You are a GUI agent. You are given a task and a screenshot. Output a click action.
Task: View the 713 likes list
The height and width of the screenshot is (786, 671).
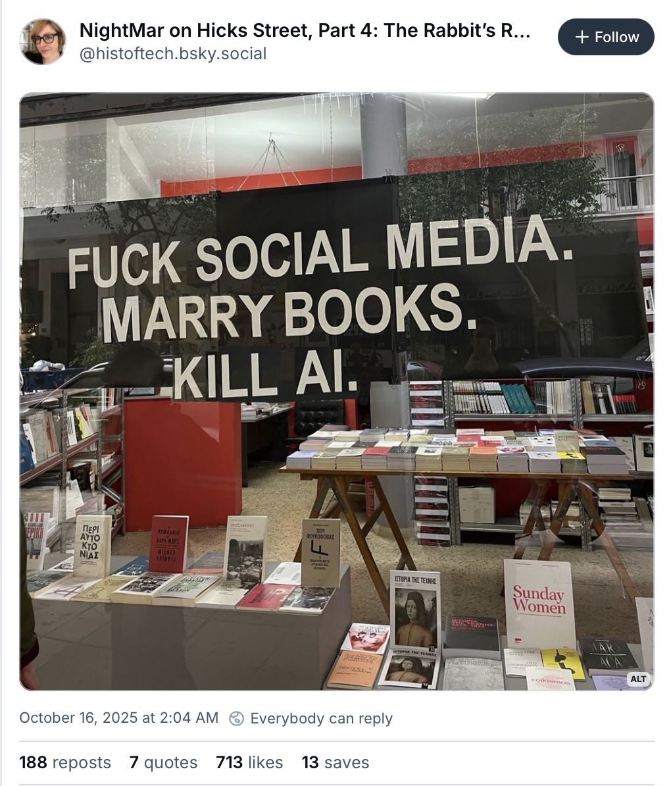(x=249, y=762)
